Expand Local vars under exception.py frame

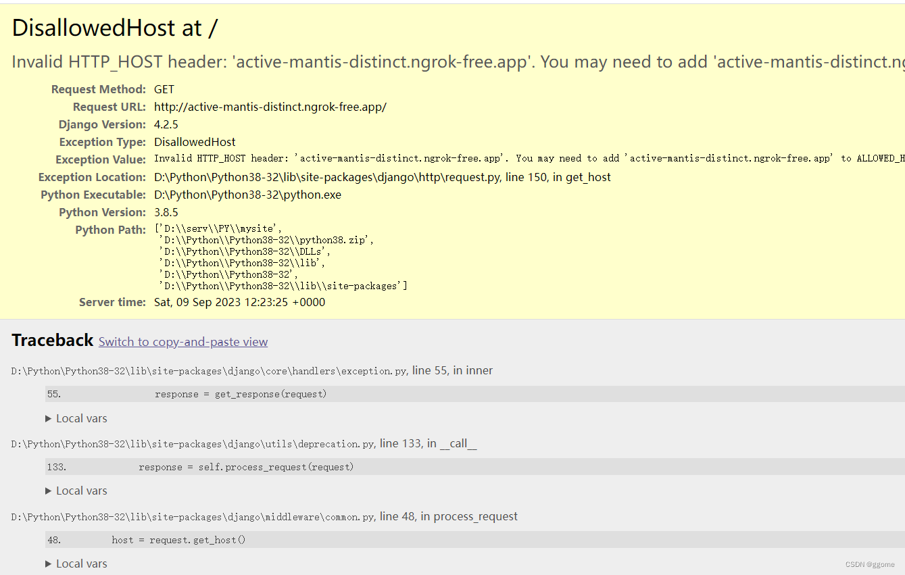(x=76, y=418)
